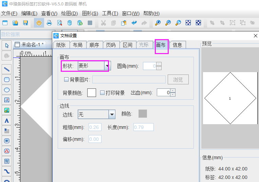The width and height of the screenshot is (259, 182).
Task: Click the fit-to-window arrows icon
Action: pyautogui.click(x=188, y=23)
